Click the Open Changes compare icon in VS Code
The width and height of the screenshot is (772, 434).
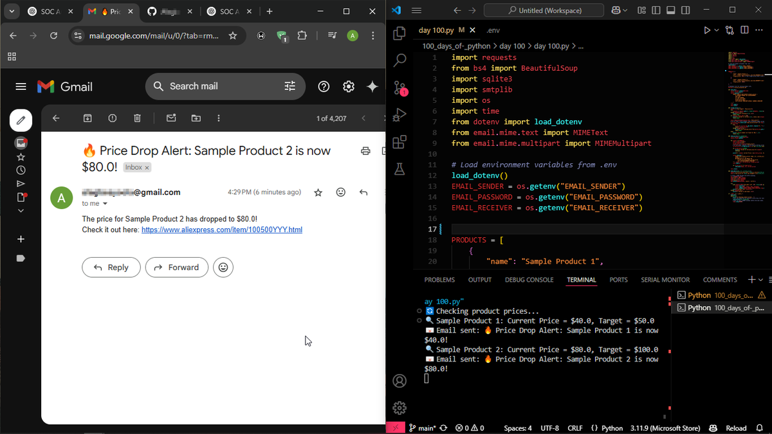(730, 30)
